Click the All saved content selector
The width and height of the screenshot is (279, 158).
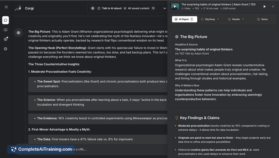[x=136, y=8]
